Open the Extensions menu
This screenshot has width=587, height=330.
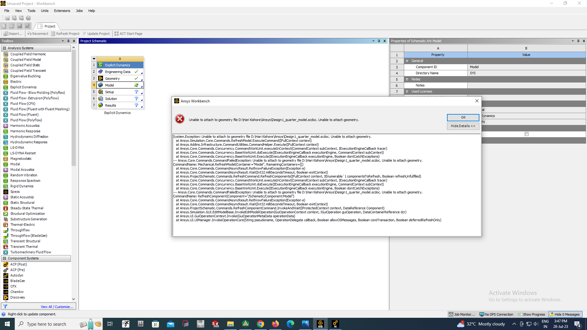62,11
